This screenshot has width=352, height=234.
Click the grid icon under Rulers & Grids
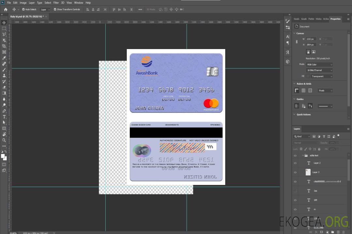click(303, 90)
